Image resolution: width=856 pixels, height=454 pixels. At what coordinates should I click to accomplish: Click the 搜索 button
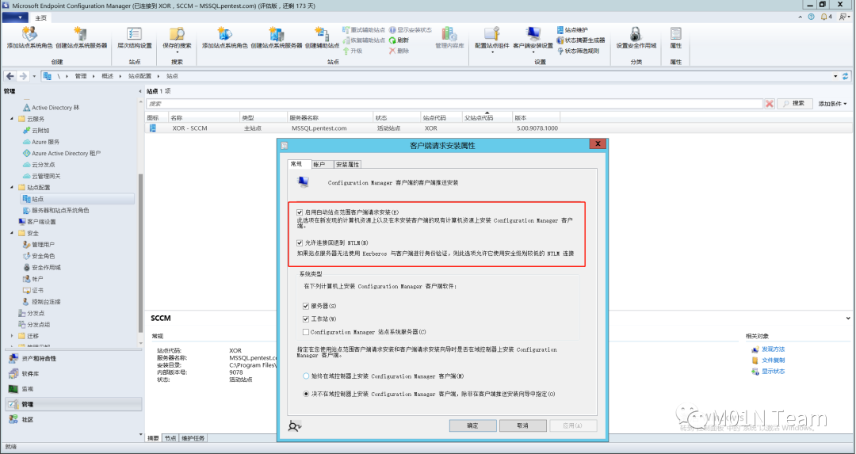point(794,104)
